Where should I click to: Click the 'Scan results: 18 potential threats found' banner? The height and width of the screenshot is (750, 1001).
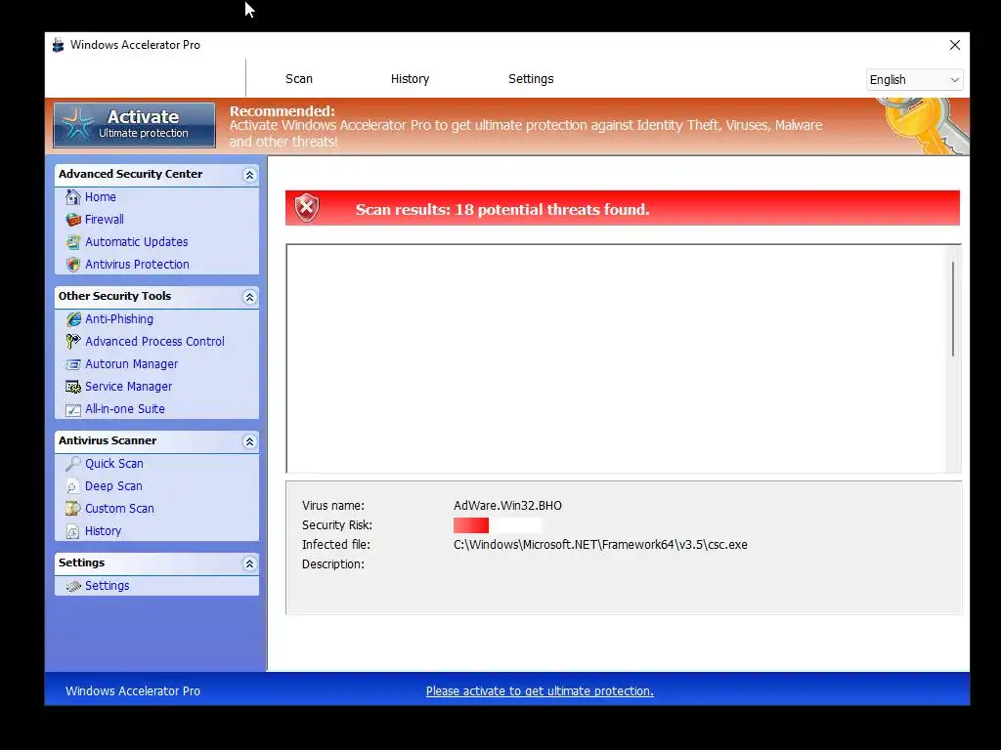pyautogui.click(x=623, y=208)
